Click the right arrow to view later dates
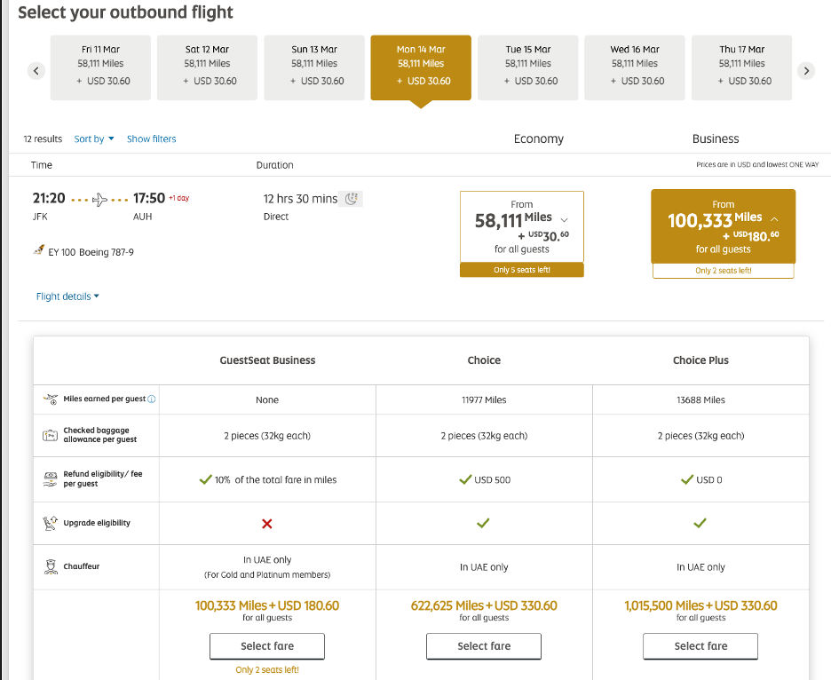This screenshot has height=680, width=831. [806, 69]
